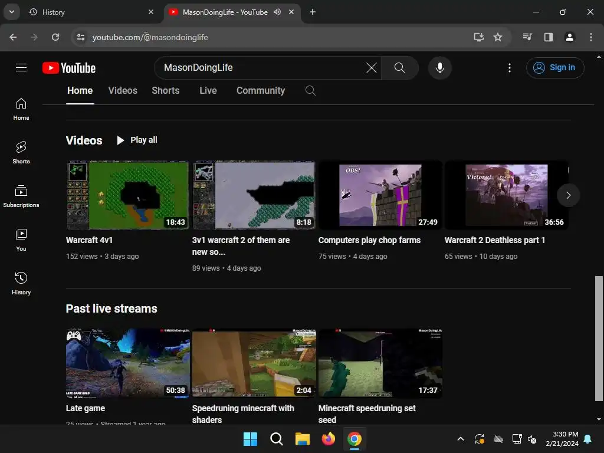The width and height of the screenshot is (604, 453).
Task: Switch to the channel Home tab
Action: click(x=80, y=90)
